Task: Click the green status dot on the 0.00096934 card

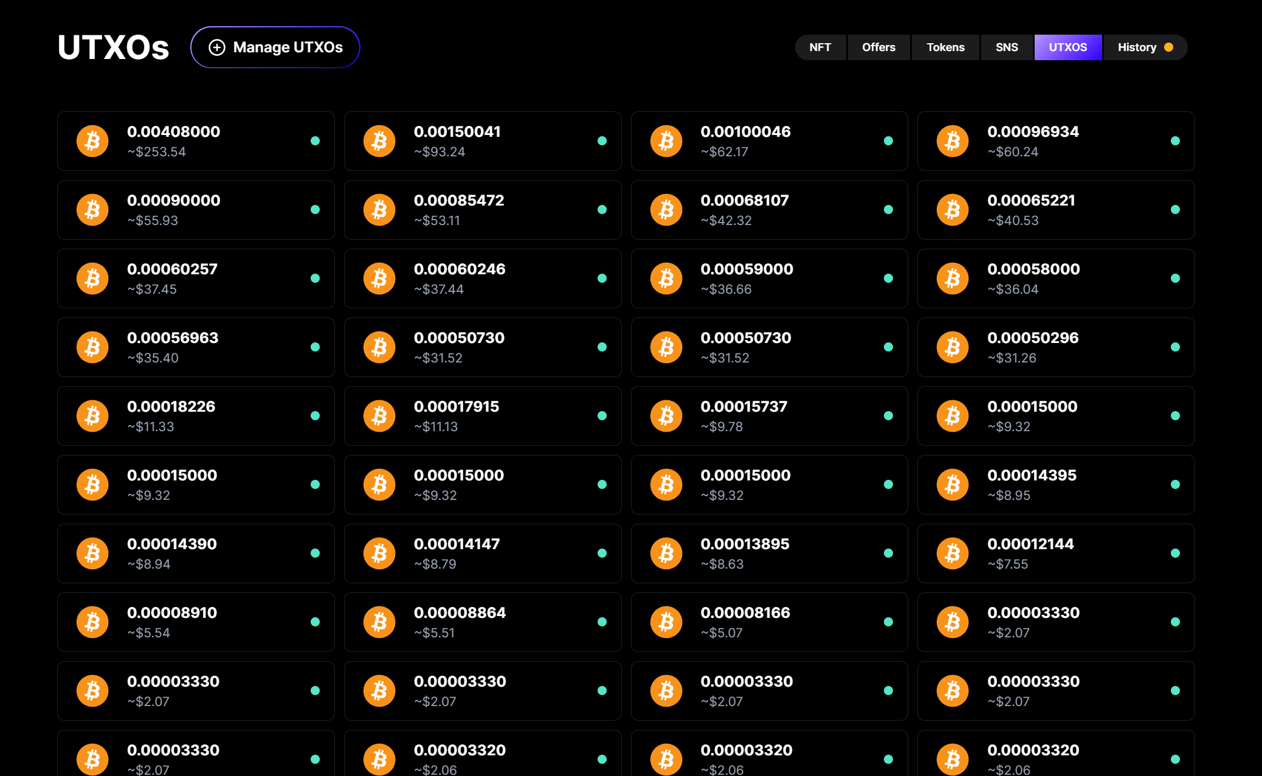Action: [1175, 141]
